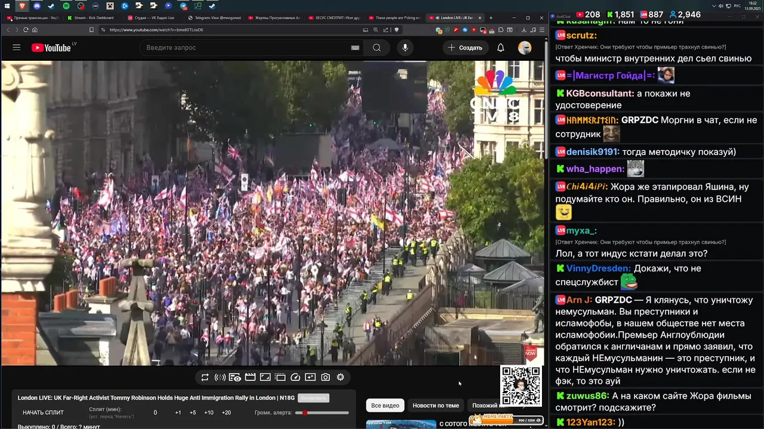Switch to Telegram: View @mnogonazi tab
Screen dimensions: 764x429
coord(214,18)
